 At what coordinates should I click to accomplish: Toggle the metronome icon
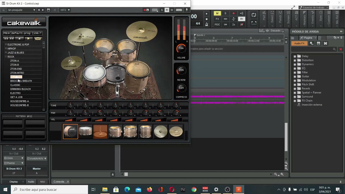[207, 25]
